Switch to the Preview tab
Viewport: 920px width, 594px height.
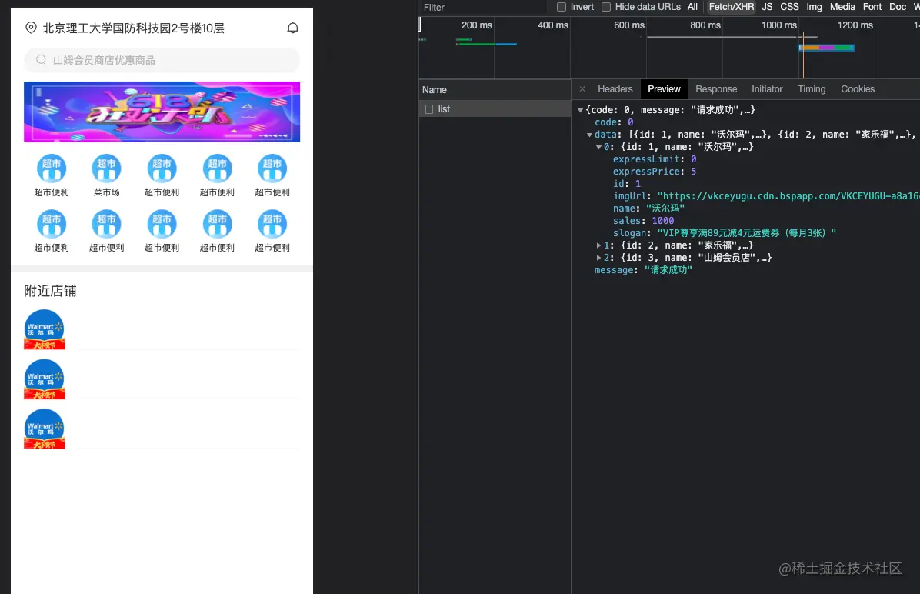tap(664, 89)
